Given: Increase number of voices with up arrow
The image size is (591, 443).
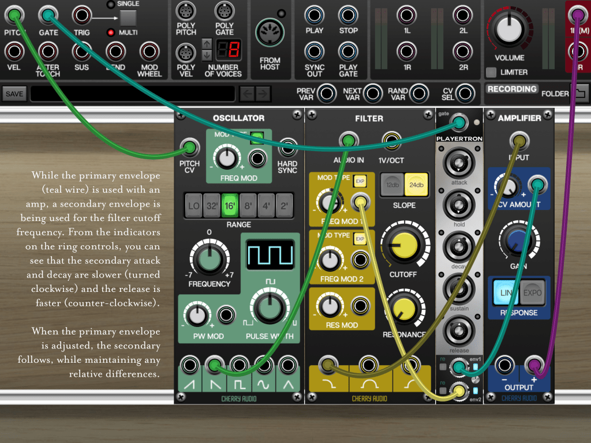Looking at the screenshot, I should [207, 44].
